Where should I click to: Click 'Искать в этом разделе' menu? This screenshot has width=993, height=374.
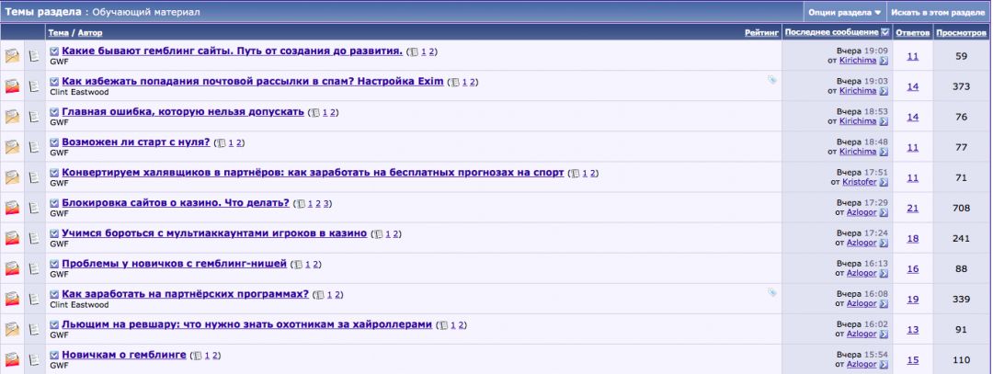(939, 12)
